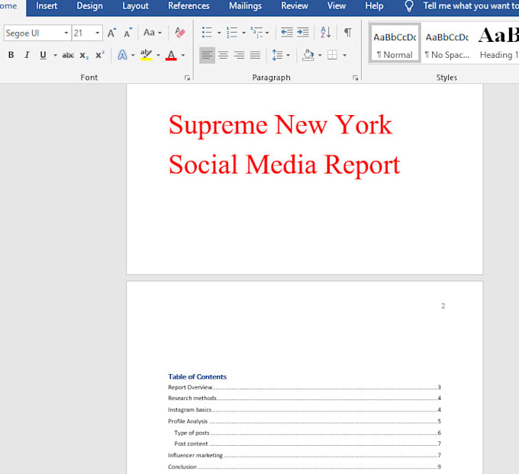Decrease paragraph indent
This screenshot has height=474, width=519.
point(287,33)
